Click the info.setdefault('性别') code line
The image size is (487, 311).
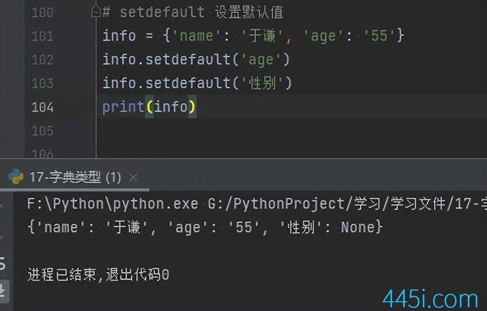coord(197,83)
